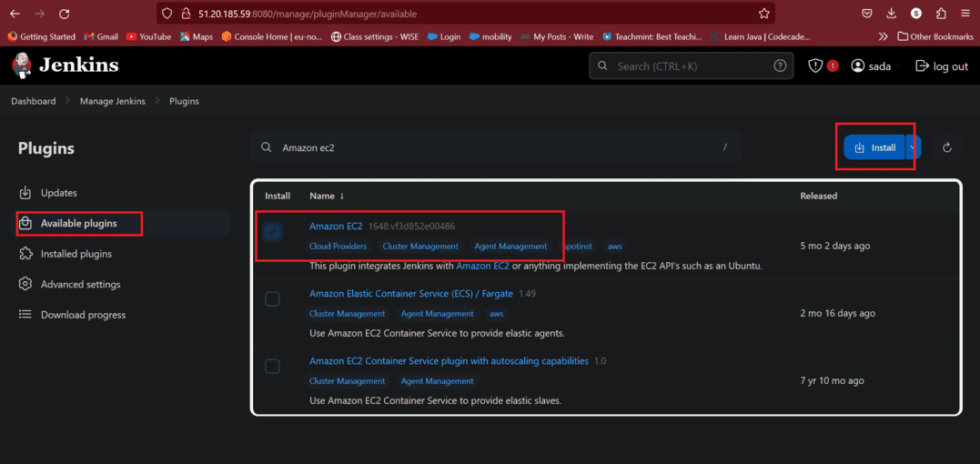Open the Maps bookmark

[197, 36]
